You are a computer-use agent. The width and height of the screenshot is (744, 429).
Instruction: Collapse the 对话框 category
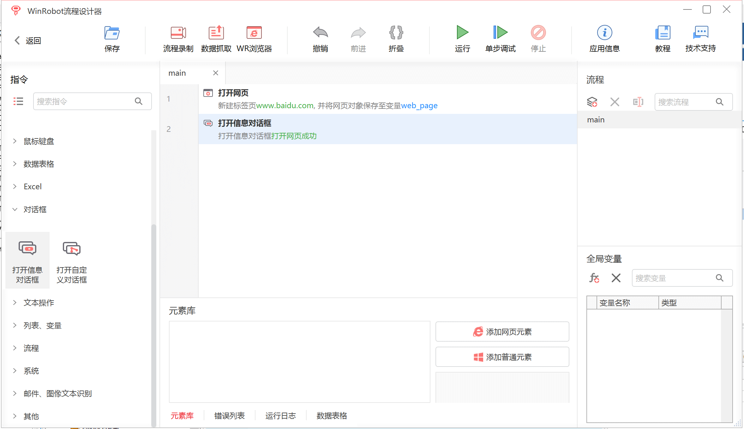coord(35,209)
